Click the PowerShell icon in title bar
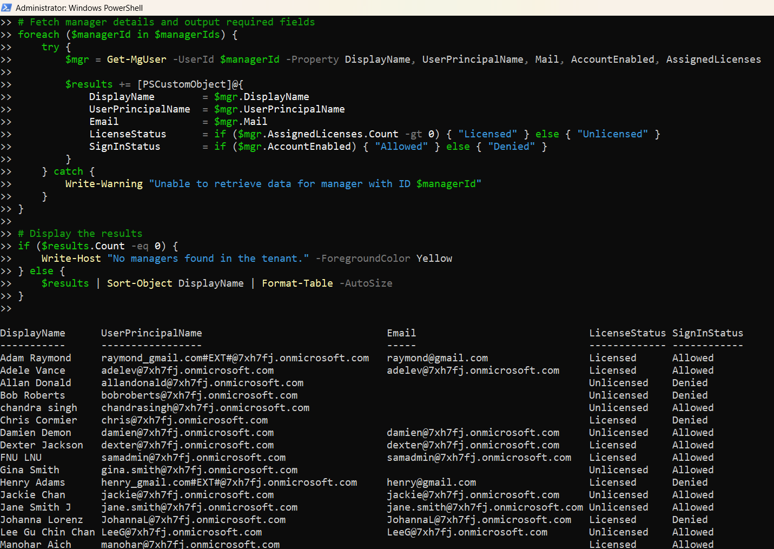774x549 pixels. point(6,8)
